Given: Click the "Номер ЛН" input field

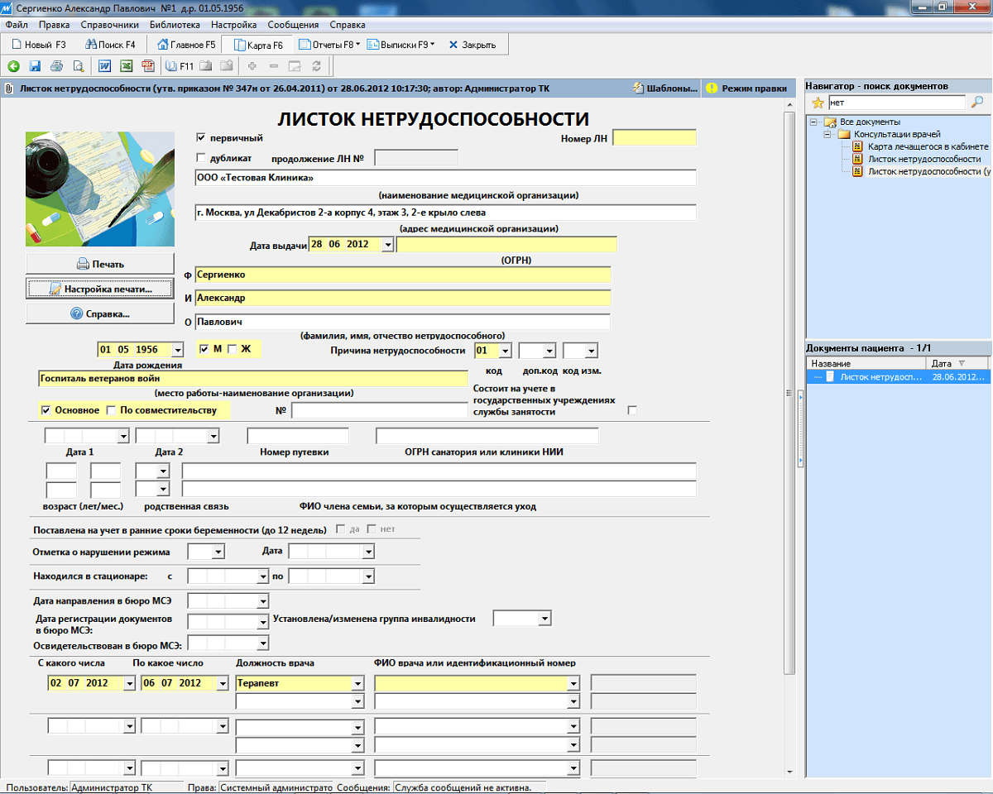Looking at the screenshot, I should click(655, 138).
